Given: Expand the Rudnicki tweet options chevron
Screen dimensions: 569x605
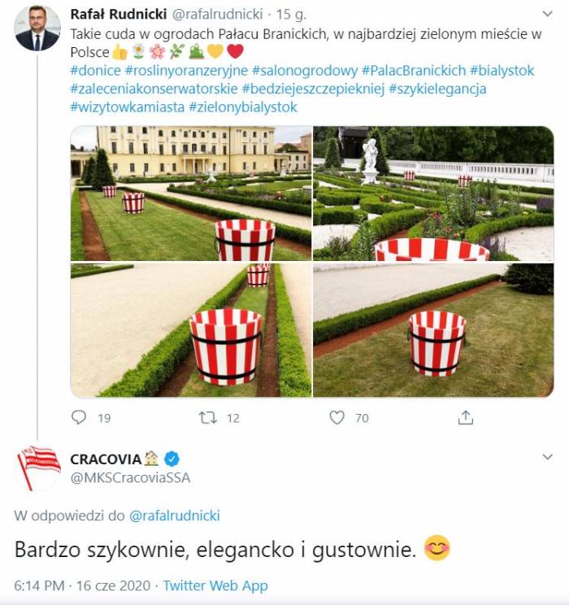Looking at the screenshot, I should tap(547, 15).
